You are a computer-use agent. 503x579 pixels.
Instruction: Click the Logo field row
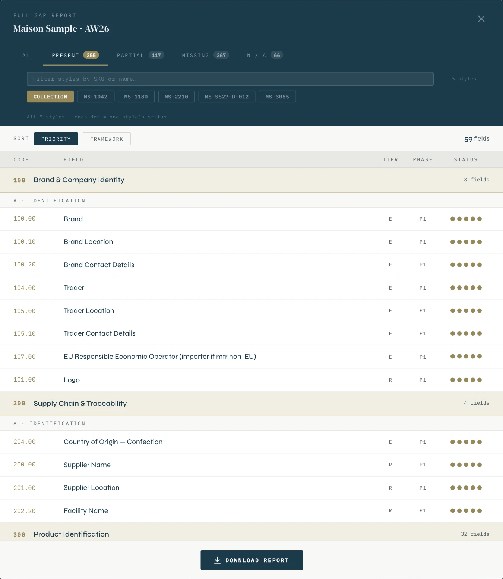(251, 380)
